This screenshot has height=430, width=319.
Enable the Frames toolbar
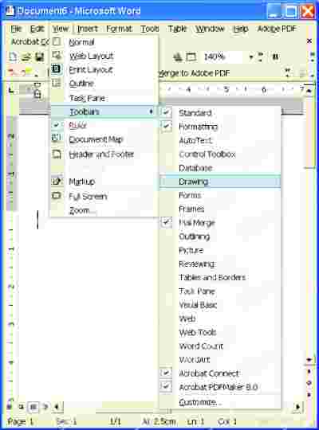click(220, 209)
